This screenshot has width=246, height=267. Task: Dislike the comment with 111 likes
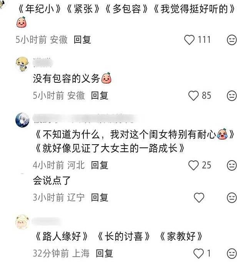click(232, 40)
